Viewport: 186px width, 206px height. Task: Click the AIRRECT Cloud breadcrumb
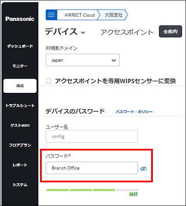point(80,15)
